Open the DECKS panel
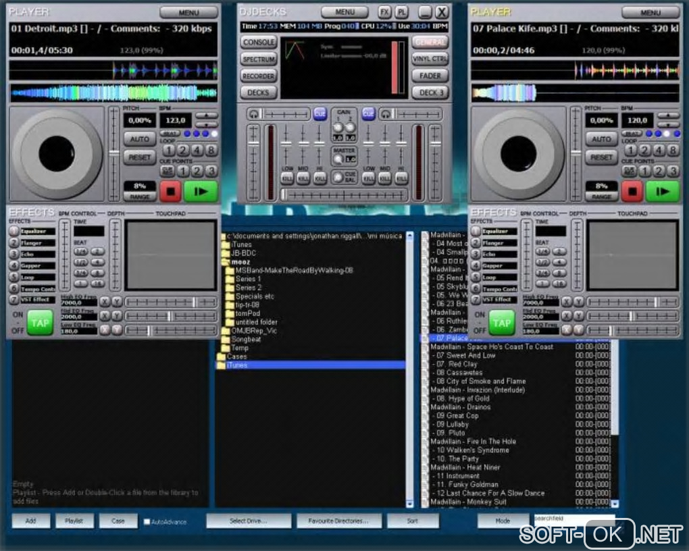689x551 pixels. (x=259, y=93)
